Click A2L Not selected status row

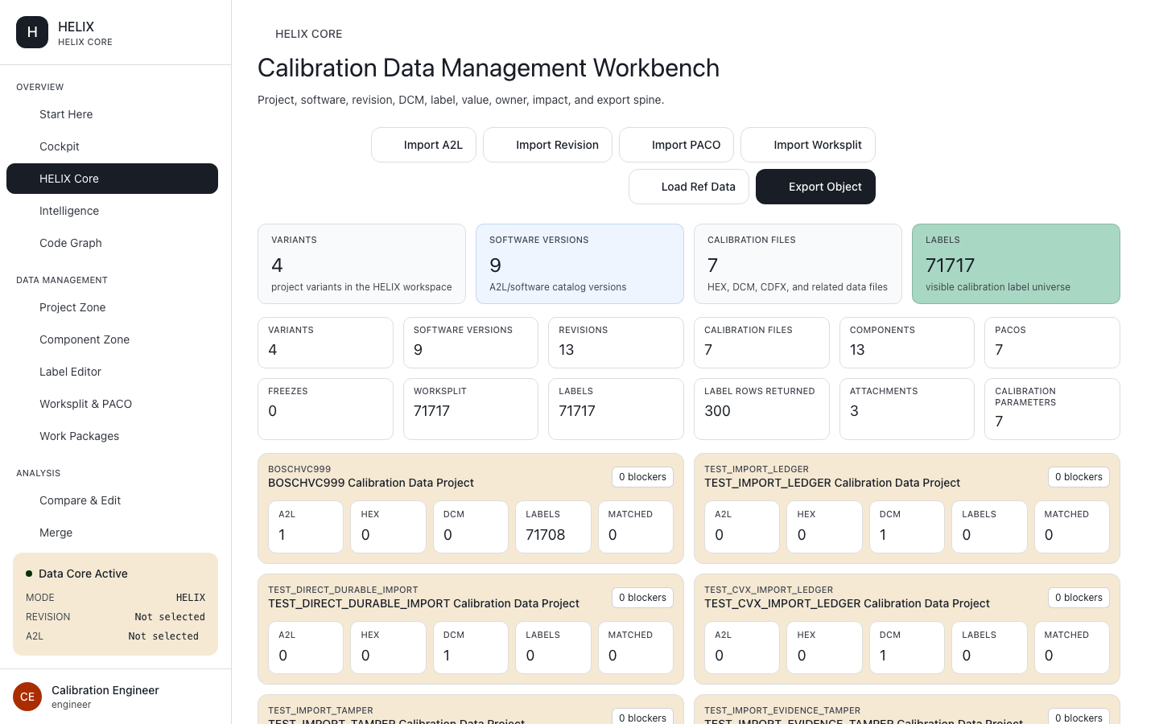[x=115, y=636]
